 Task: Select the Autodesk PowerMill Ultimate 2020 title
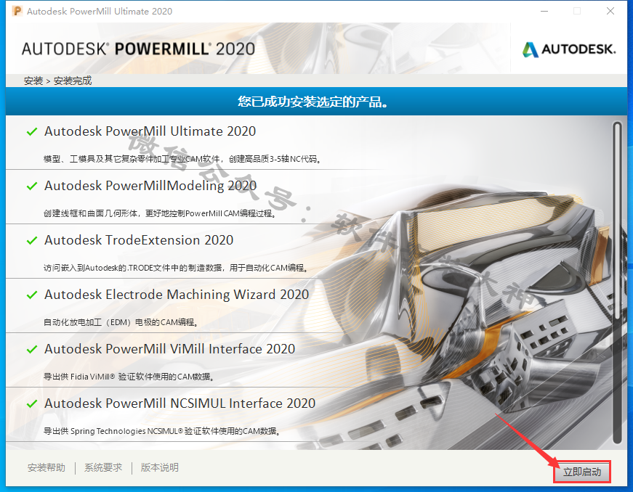click(150, 131)
